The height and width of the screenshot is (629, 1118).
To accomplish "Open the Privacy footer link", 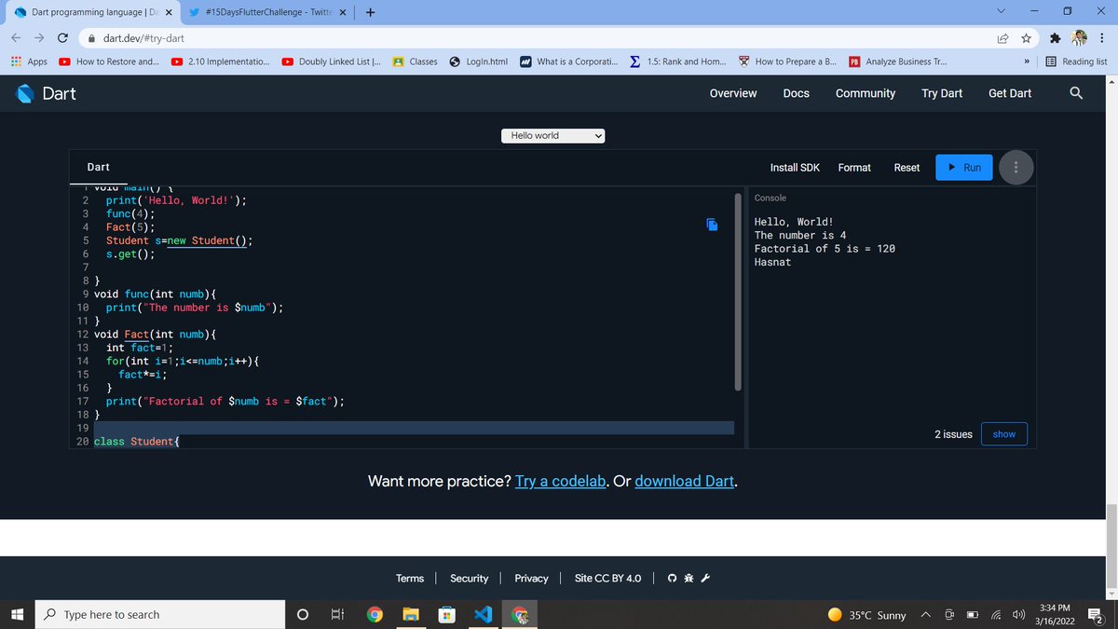I will tap(531, 578).
